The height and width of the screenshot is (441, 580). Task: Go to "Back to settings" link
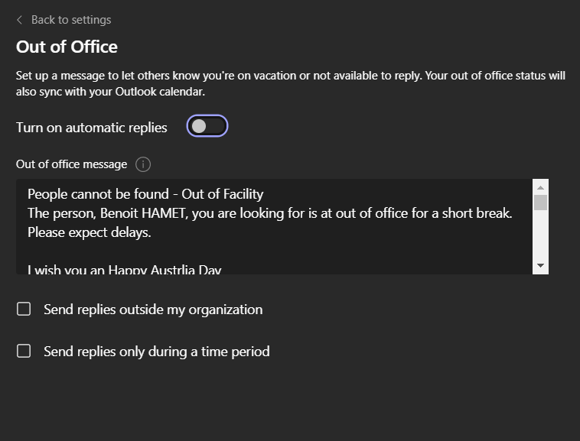71,20
